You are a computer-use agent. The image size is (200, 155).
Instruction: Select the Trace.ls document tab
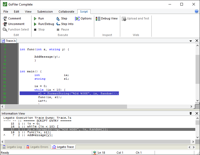[x=9, y=41]
